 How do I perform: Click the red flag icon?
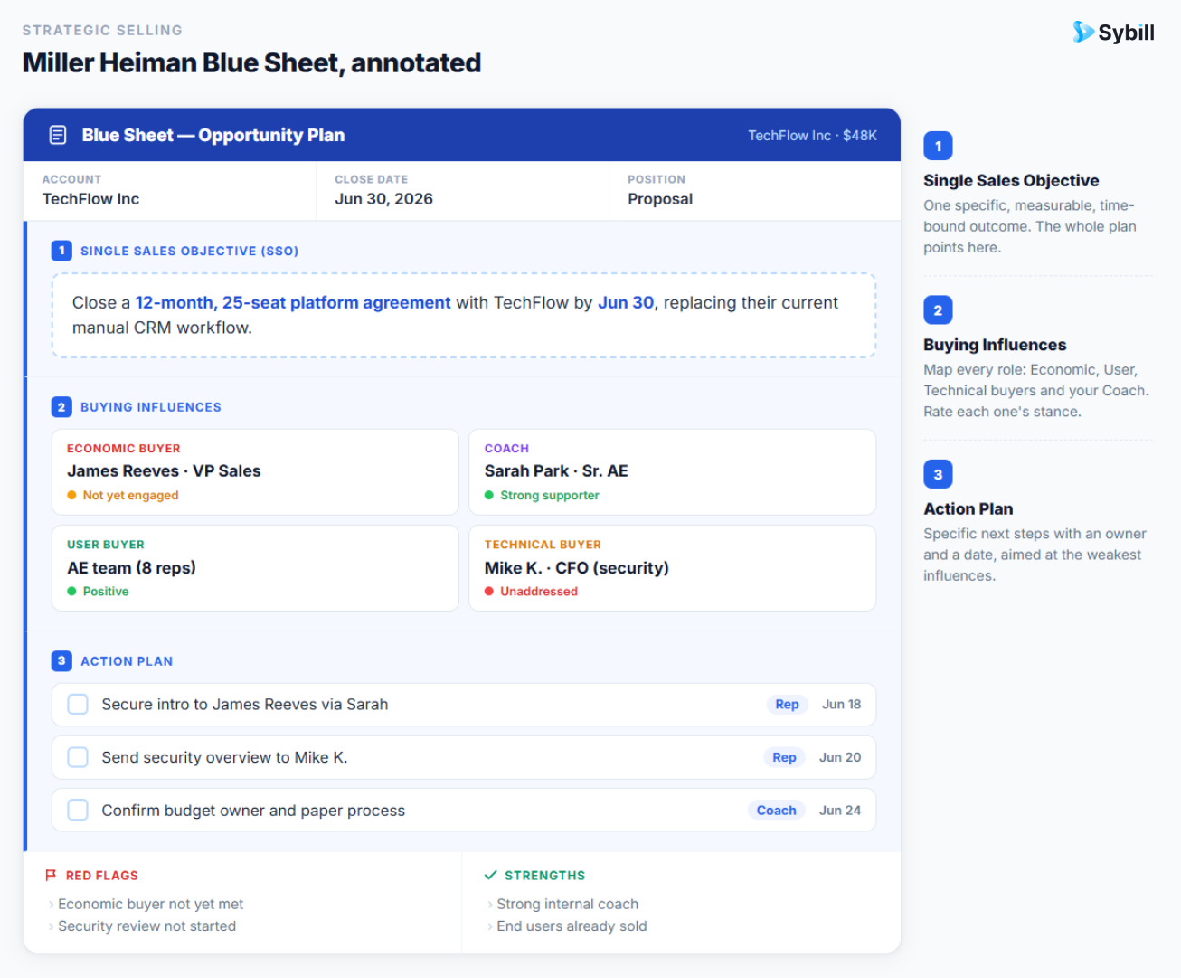point(51,875)
